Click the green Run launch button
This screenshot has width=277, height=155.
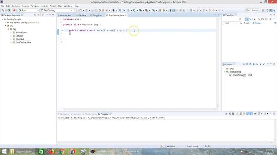(x=9, y=10)
